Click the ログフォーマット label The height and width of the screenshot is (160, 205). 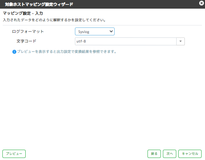[28, 32]
